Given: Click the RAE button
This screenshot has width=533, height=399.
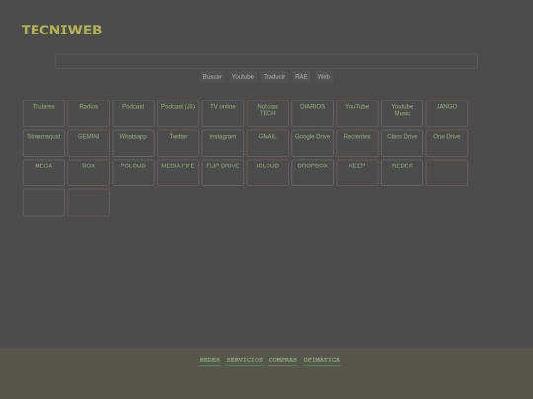Looking at the screenshot, I should (301, 77).
